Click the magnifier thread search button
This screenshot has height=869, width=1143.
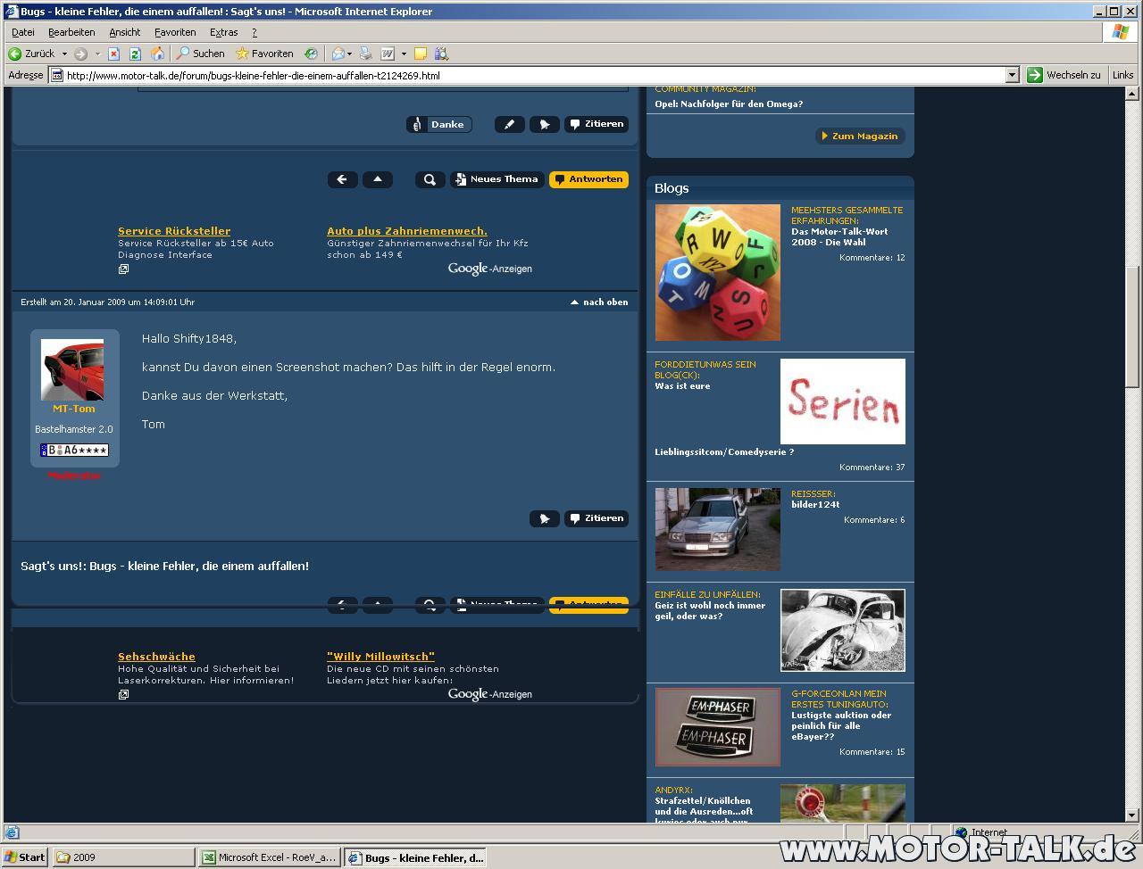[x=430, y=179]
